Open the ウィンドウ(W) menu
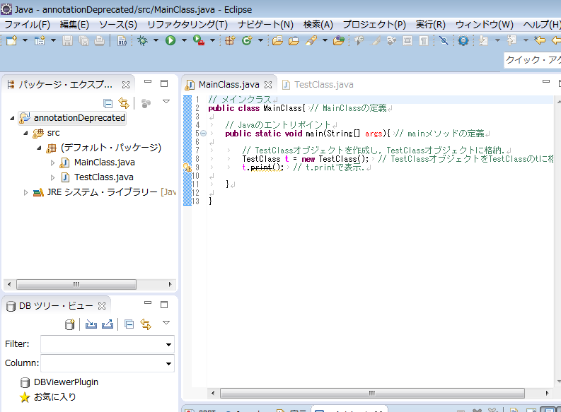561x412 pixels. pyautogui.click(x=484, y=24)
